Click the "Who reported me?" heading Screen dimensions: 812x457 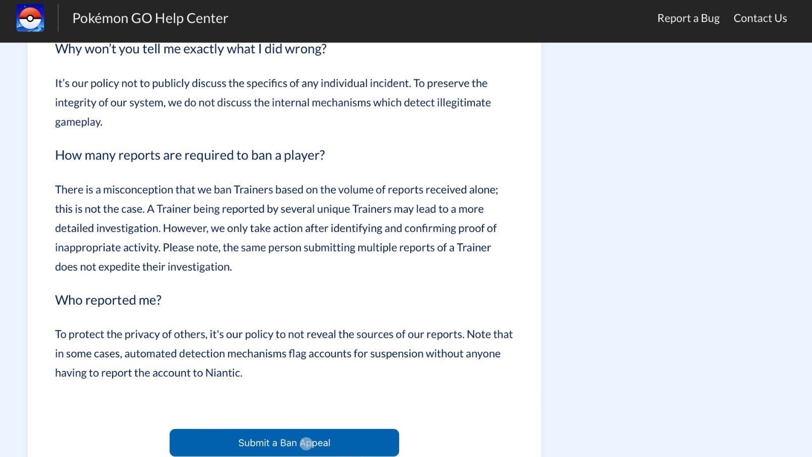108,300
